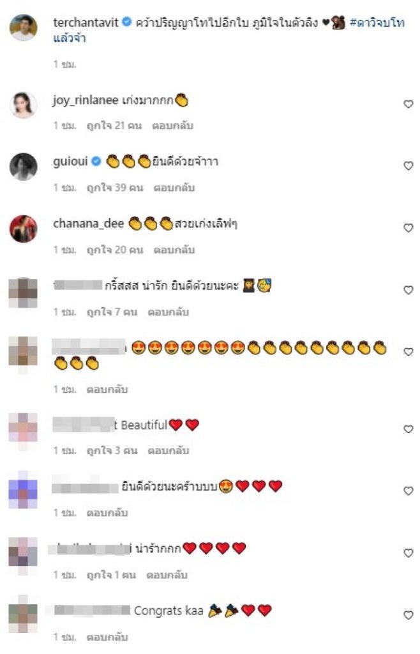420x654 pixels.
Task: Like the "Congrats kaa" comment heart
Action: pyautogui.click(x=409, y=615)
